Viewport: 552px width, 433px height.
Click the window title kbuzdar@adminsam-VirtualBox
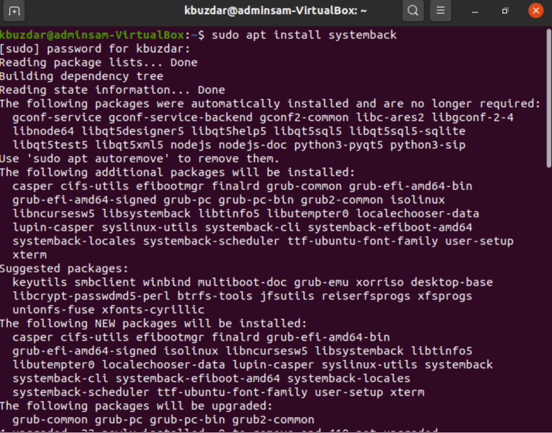pos(275,11)
